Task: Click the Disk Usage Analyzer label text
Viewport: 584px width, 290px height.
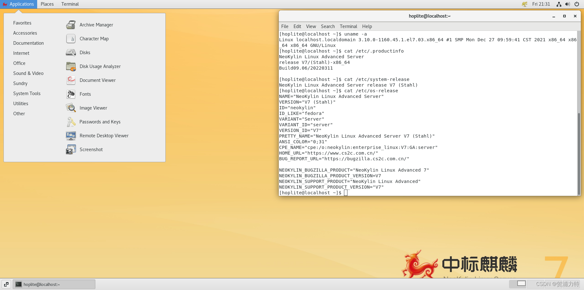Action: click(100, 66)
